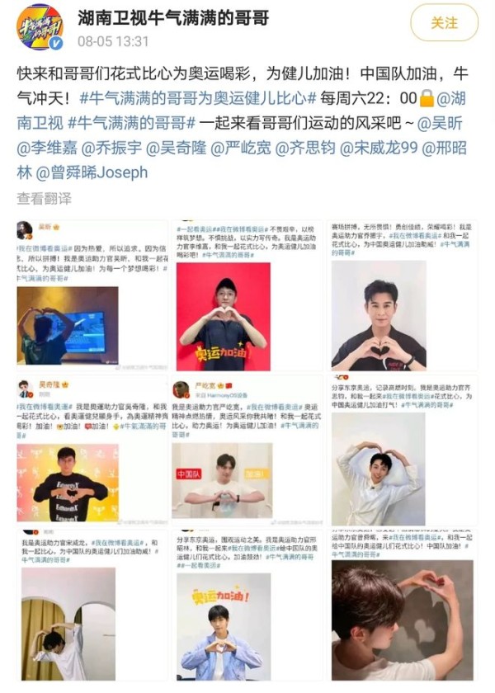Image resolution: width=495 pixels, height=693 pixels.
Task: Tap the post timestamp 08-05 13:31
Action: tap(113, 41)
